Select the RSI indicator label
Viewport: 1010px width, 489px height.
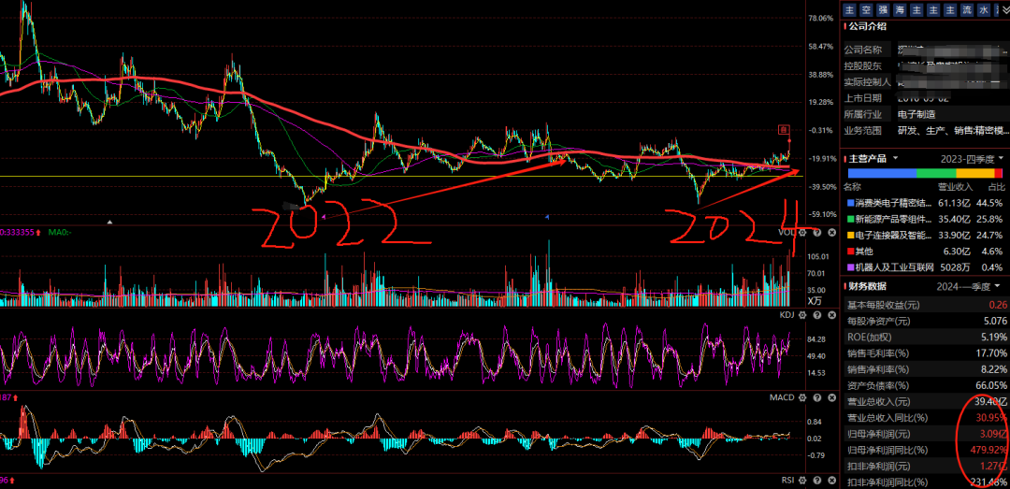click(787, 480)
